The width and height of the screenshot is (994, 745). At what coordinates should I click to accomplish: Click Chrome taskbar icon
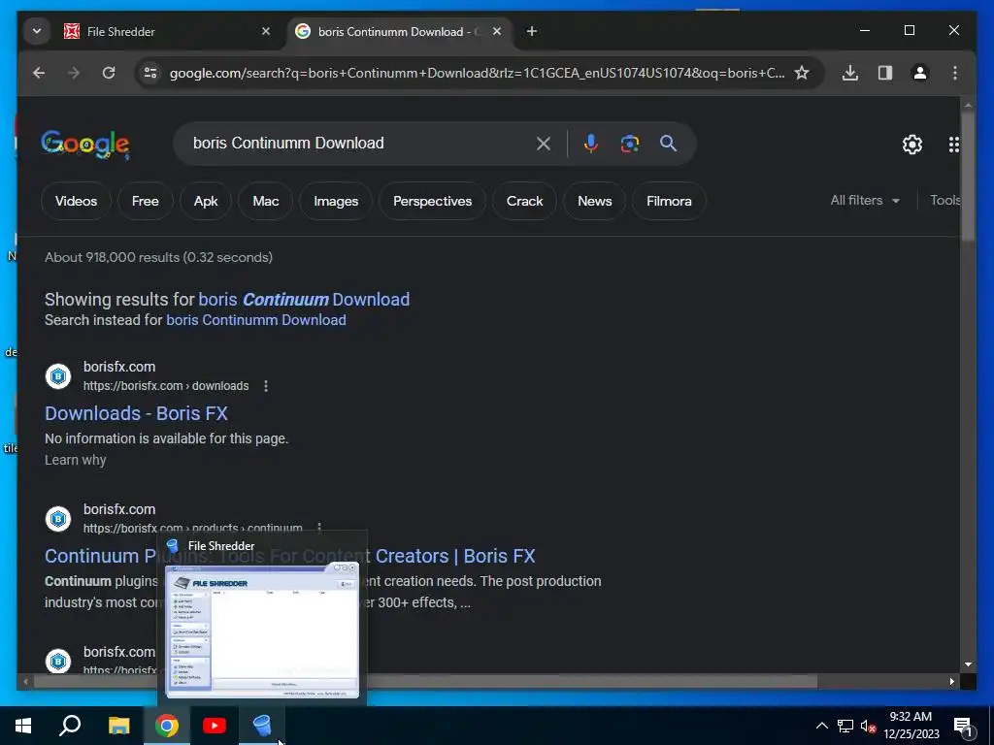pos(167,726)
